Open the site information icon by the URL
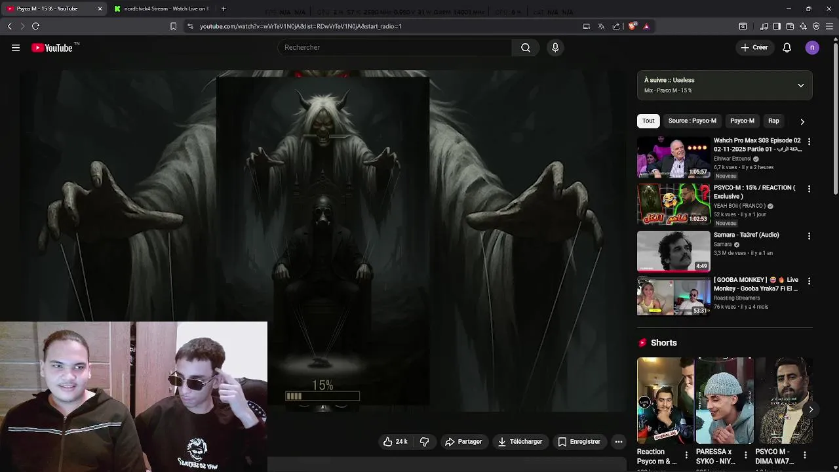Screen dimensions: 839x472 pyautogui.click(x=190, y=26)
